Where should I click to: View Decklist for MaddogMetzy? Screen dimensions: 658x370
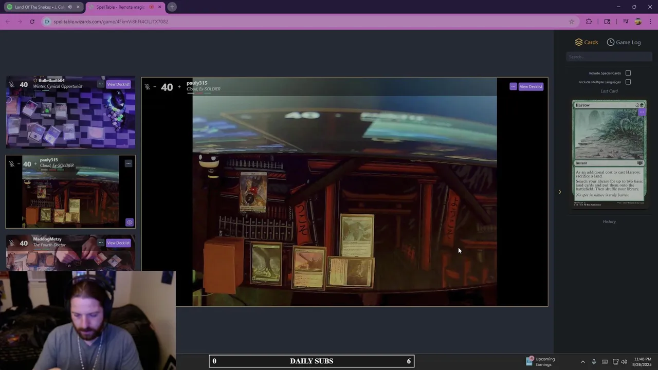point(118,243)
